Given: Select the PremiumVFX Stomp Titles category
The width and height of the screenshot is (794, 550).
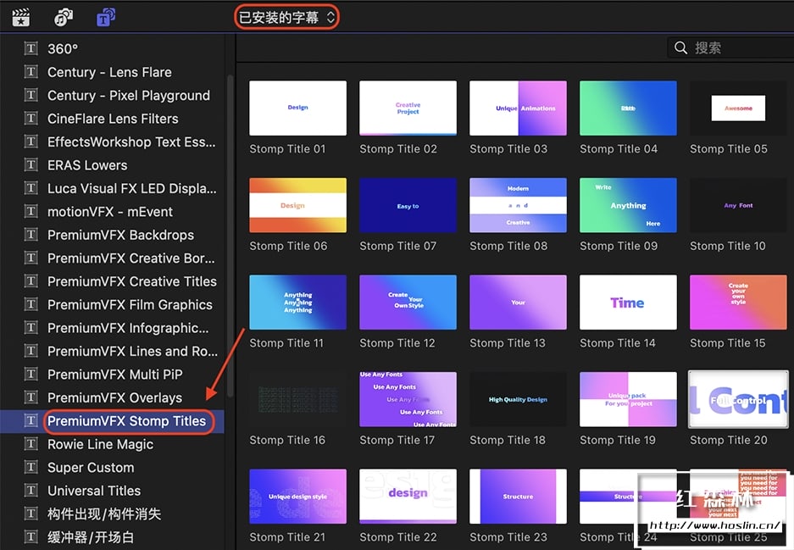Looking at the screenshot, I should point(113,421).
